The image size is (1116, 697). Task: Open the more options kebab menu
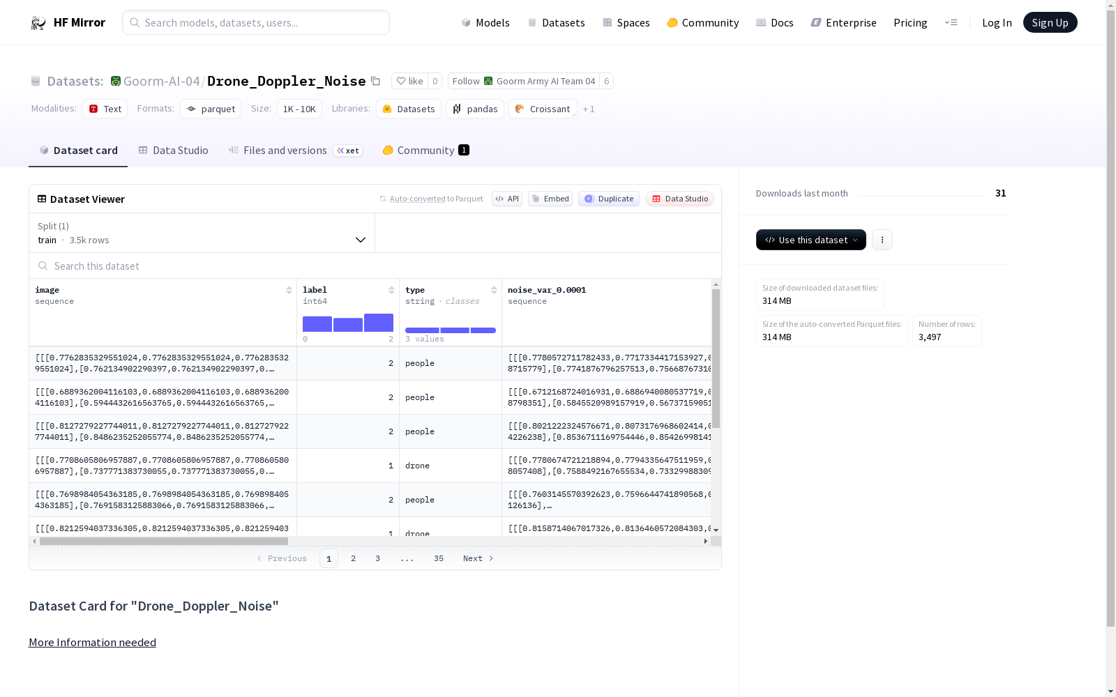882,240
